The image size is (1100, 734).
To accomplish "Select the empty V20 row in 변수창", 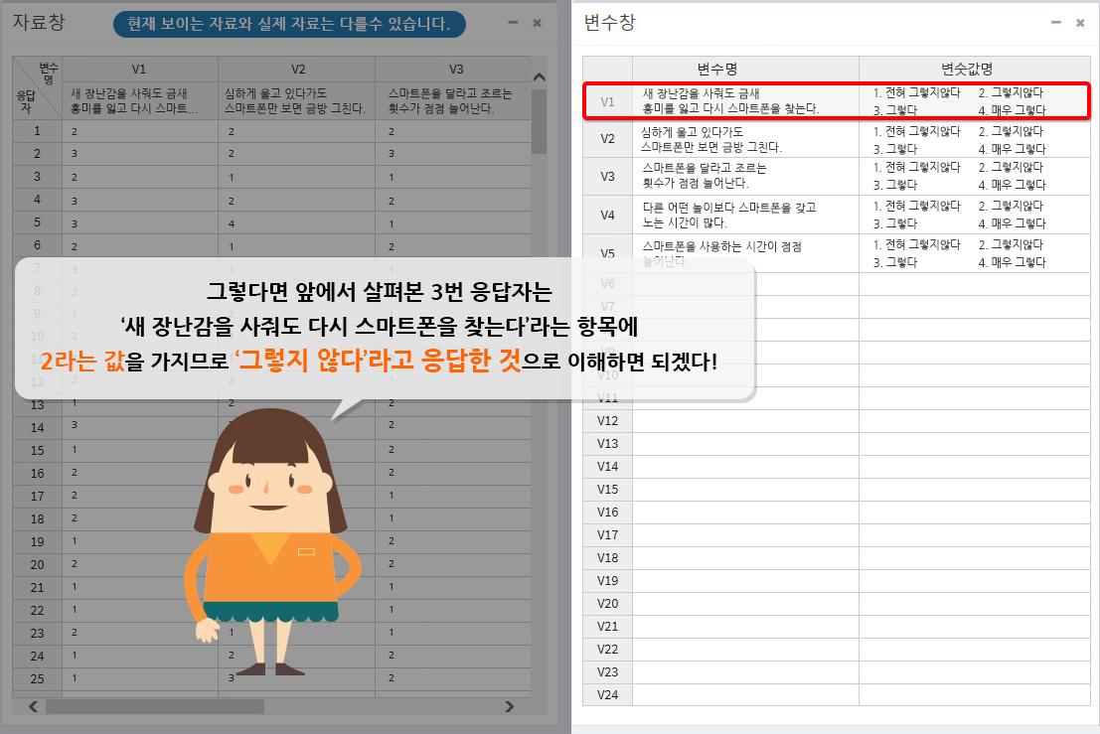I will pos(837,604).
